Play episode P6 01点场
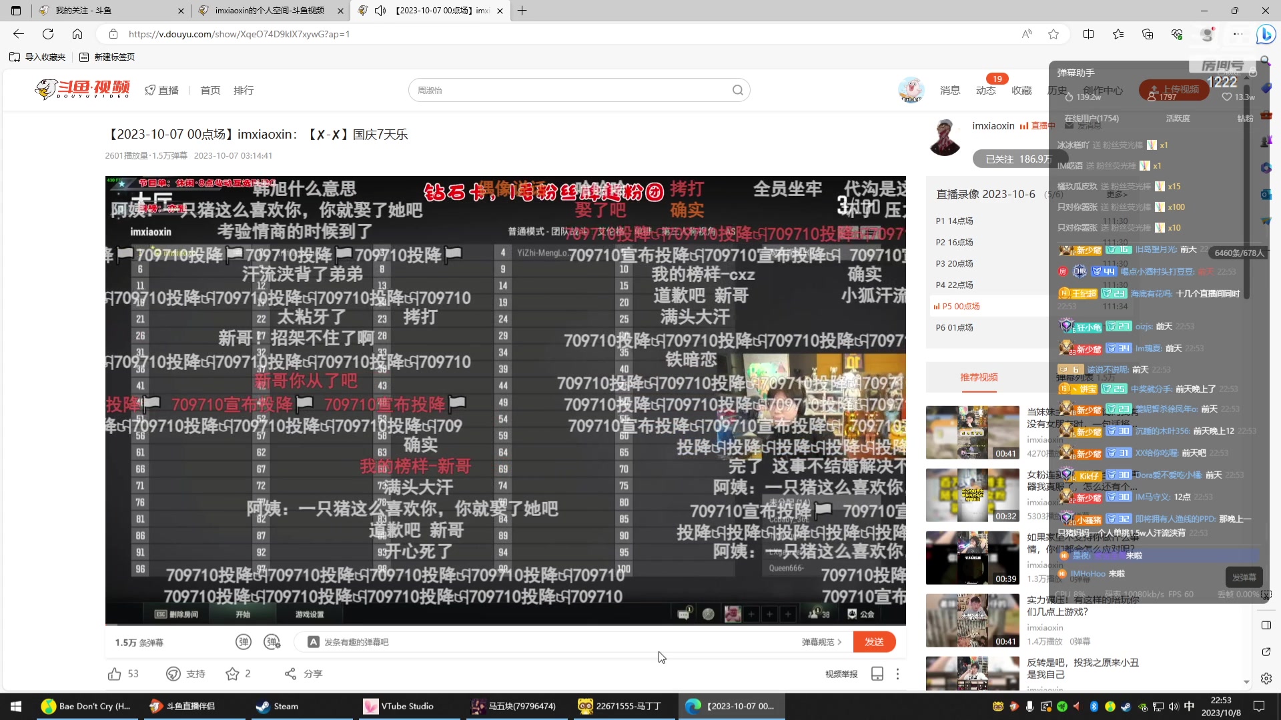1281x720 pixels. (954, 327)
